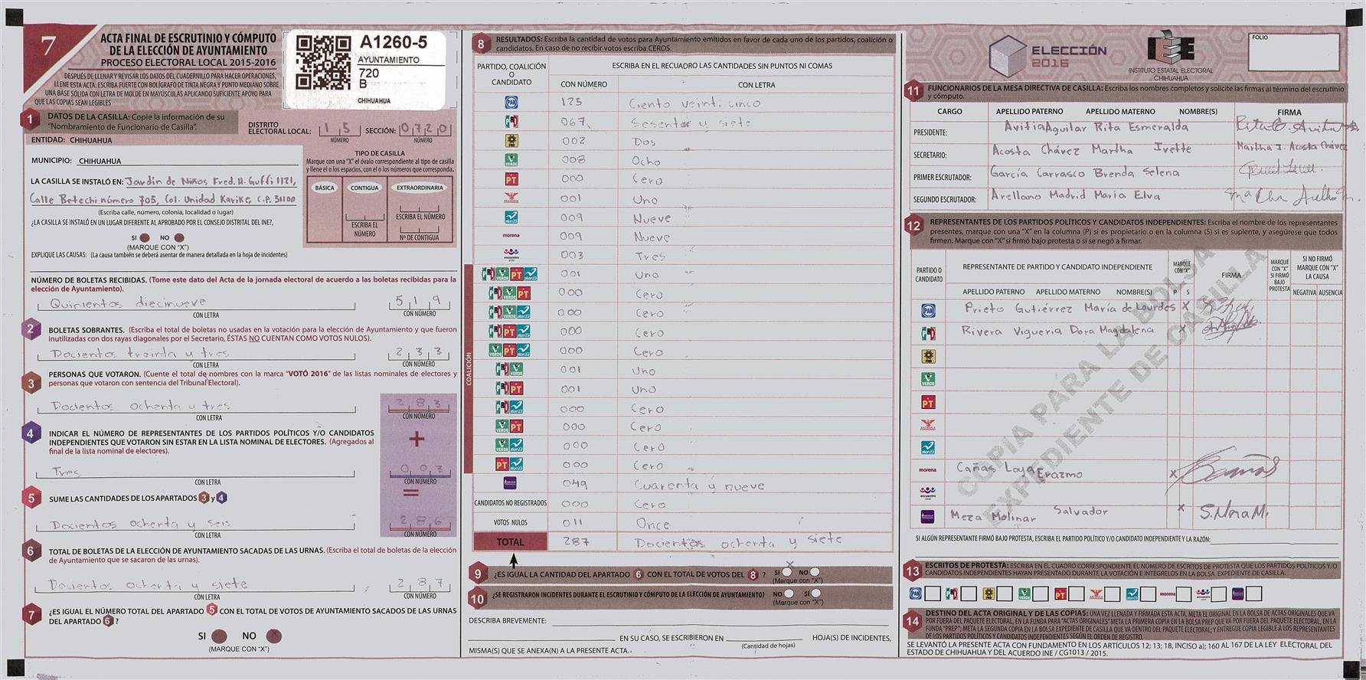Select the BÁSICA casilla type oval

(x=325, y=188)
